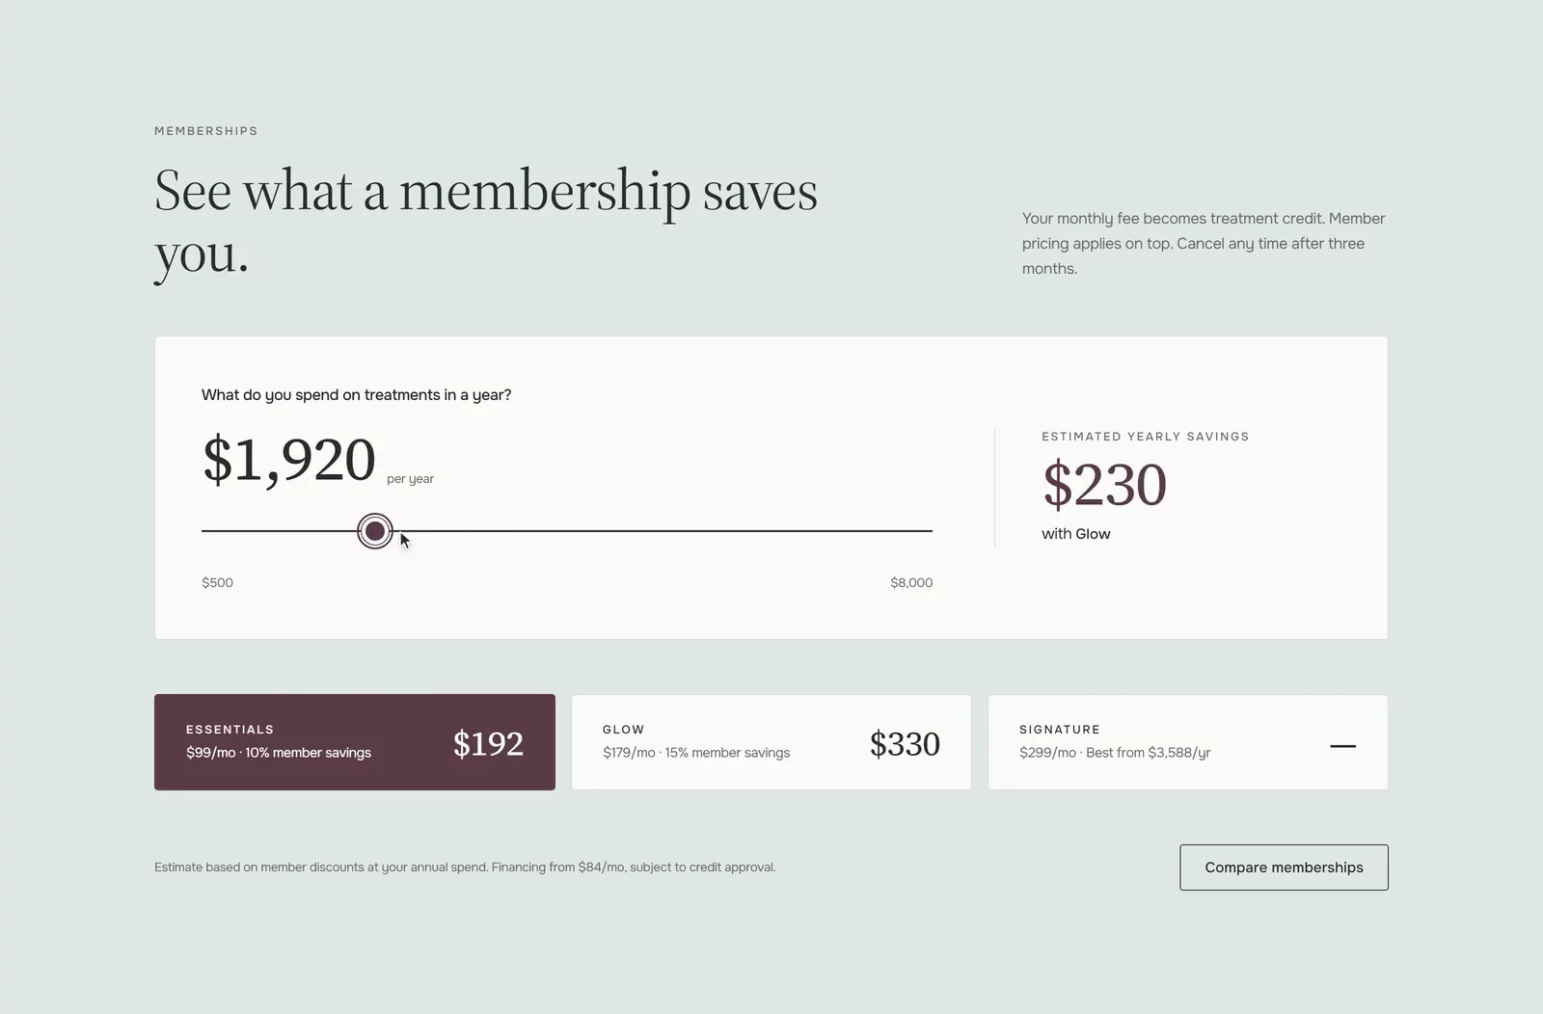Click the MEMBERSHIPS section label
Image resolution: width=1543 pixels, height=1014 pixels.
[206, 131]
